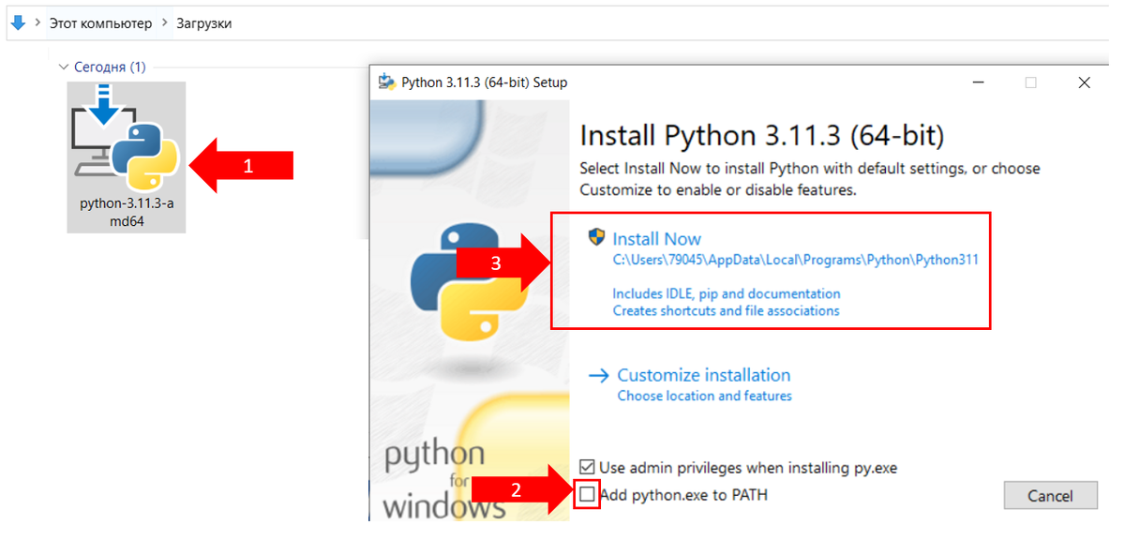Click the Сегодня (1) group header text
Image resolution: width=1125 pixels, height=555 pixels.
(x=111, y=67)
